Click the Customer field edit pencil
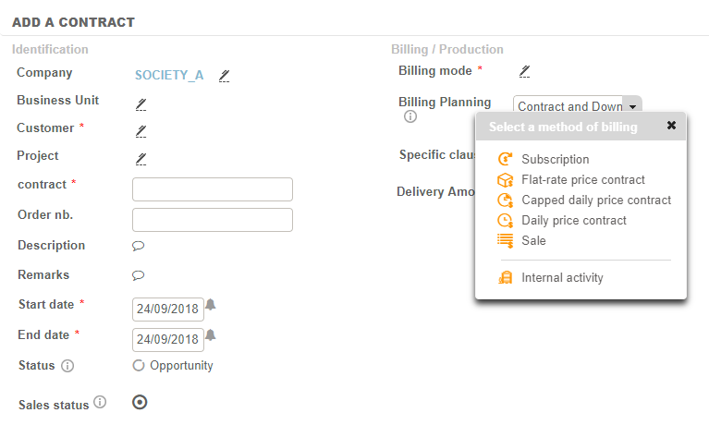Viewport: 709px width, 425px height. point(141,131)
